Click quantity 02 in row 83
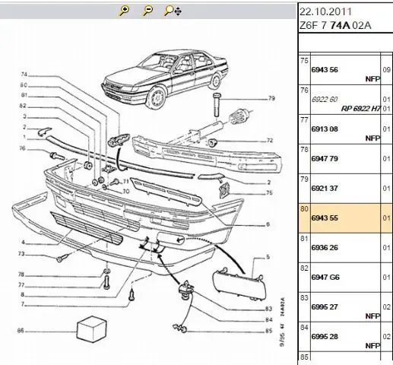The width and height of the screenshot is (393, 365). click(387, 307)
